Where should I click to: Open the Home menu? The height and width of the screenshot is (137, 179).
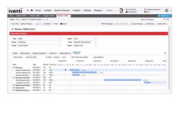pos(38,11)
